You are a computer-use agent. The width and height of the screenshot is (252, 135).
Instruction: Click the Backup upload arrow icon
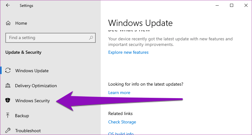click(x=8, y=116)
